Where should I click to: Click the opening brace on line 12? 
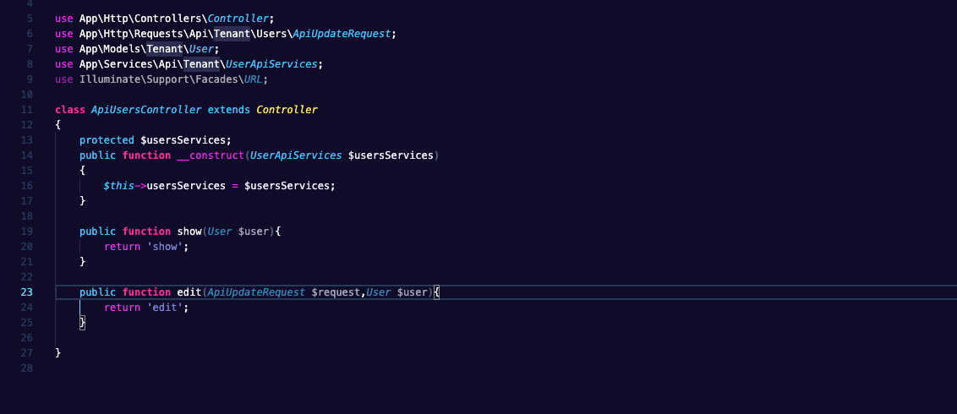click(x=58, y=125)
